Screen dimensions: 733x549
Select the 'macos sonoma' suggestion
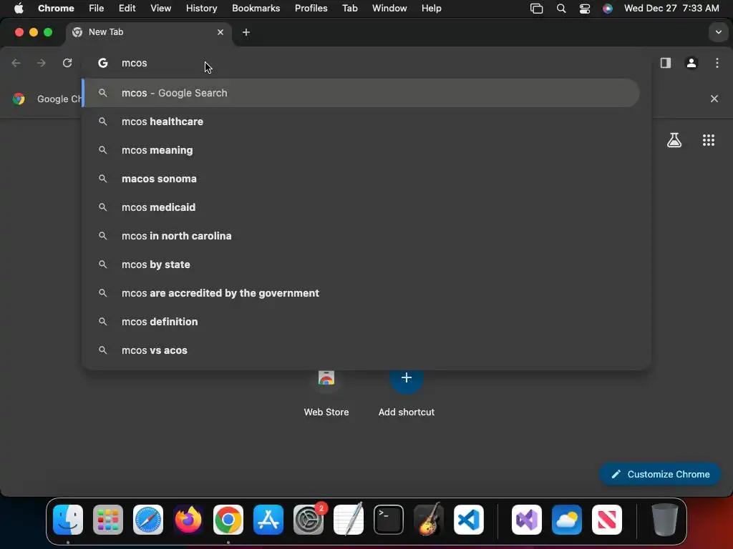pos(361,179)
